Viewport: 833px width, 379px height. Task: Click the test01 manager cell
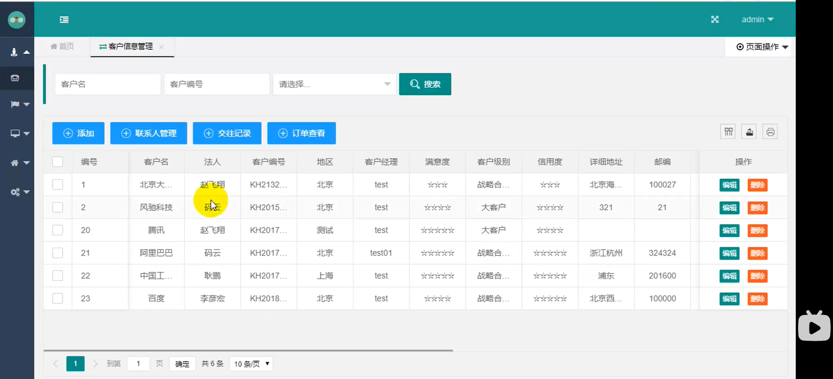[x=381, y=253]
